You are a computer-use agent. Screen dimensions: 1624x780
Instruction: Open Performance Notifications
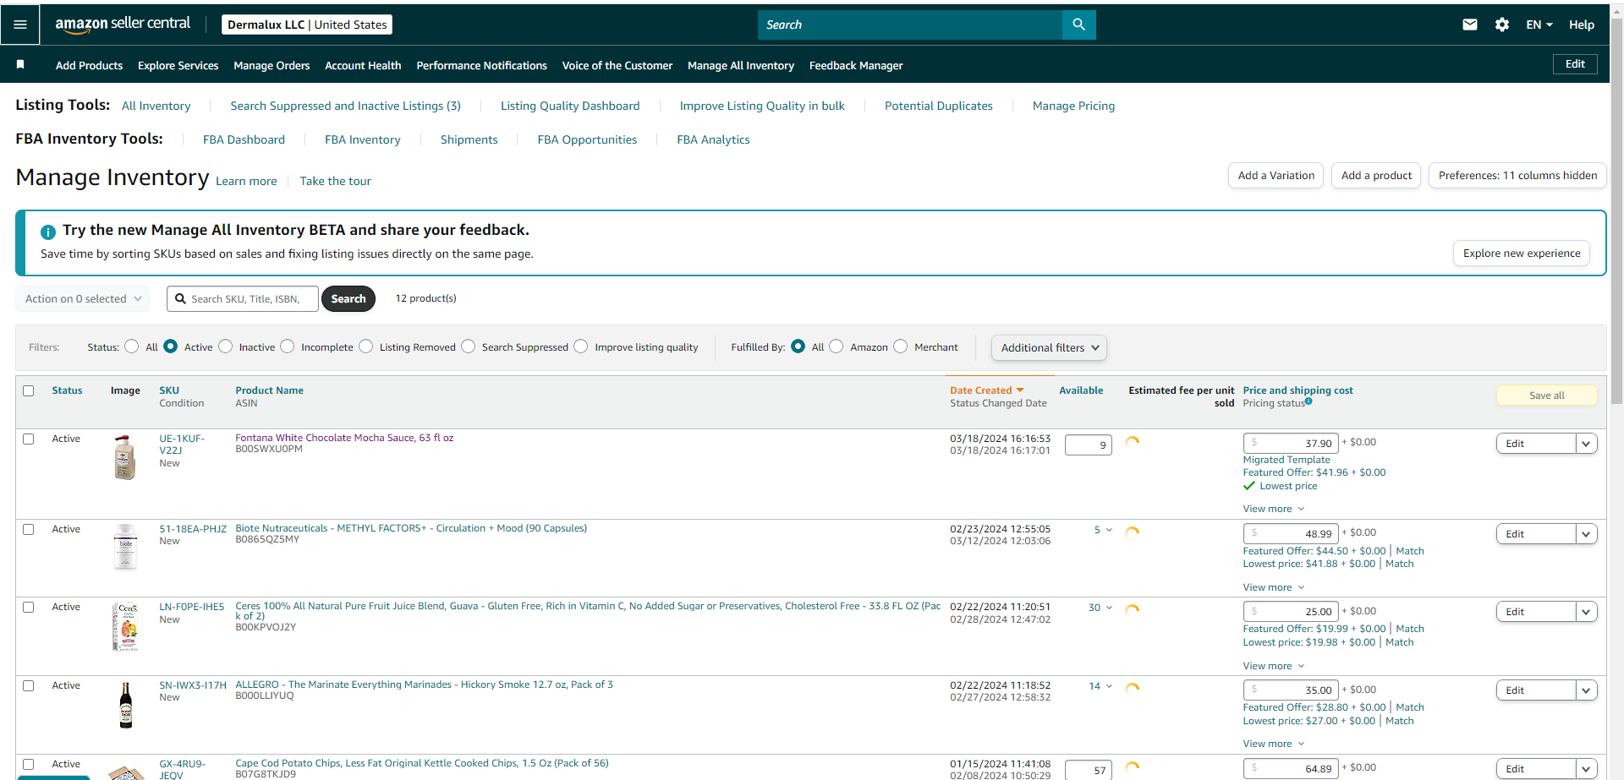coord(481,65)
